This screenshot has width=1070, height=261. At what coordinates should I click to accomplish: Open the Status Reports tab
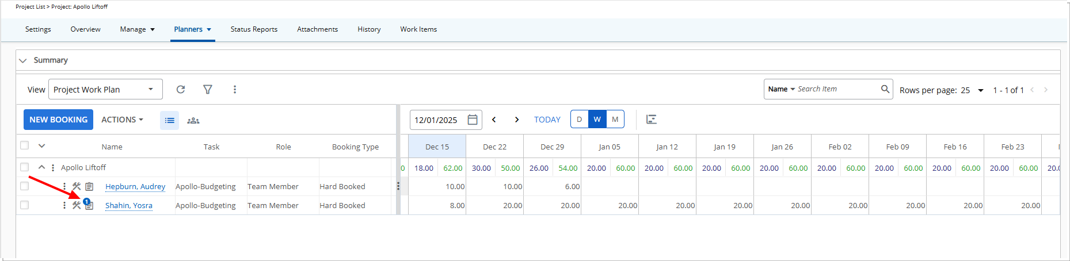[x=254, y=29]
